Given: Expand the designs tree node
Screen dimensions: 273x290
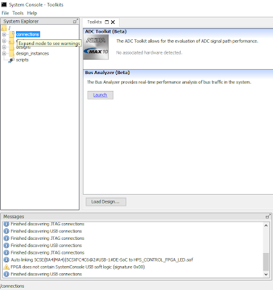Looking at the screenshot, I should (x=4, y=47).
